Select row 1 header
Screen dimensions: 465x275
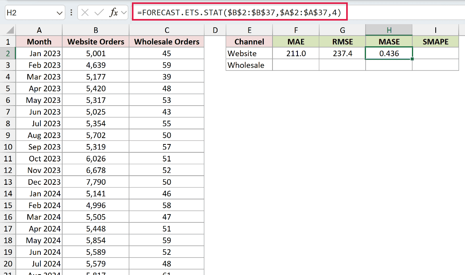(8, 42)
